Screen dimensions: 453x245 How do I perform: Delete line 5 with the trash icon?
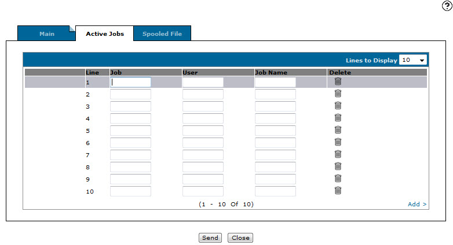338,130
